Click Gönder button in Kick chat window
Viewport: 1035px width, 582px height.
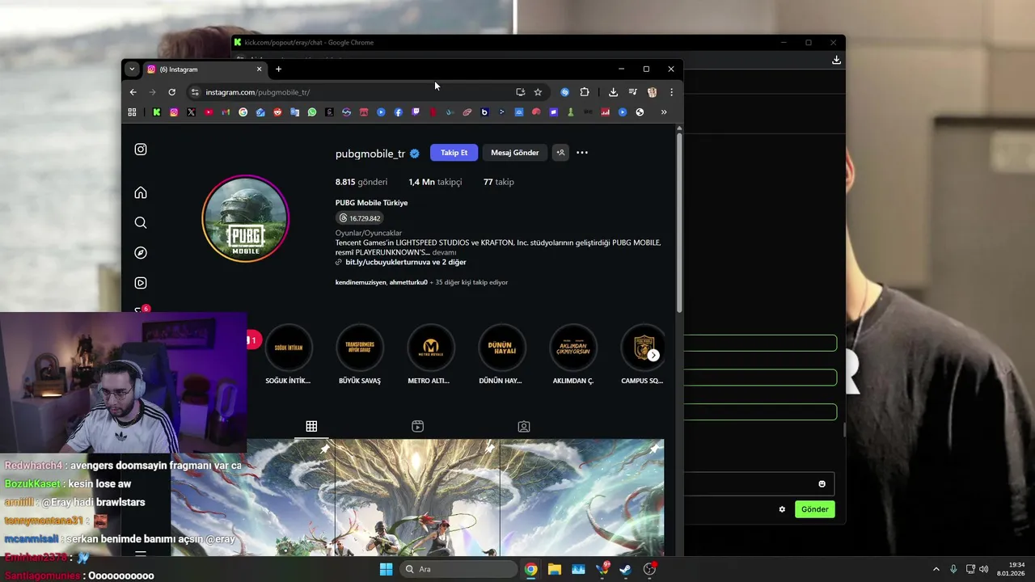pyautogui.click(x=815, y=509)
